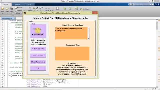The width and height of the screenshot is (160, 90).
Task: Click the Run and Advance icon
Action: [76, 8]
